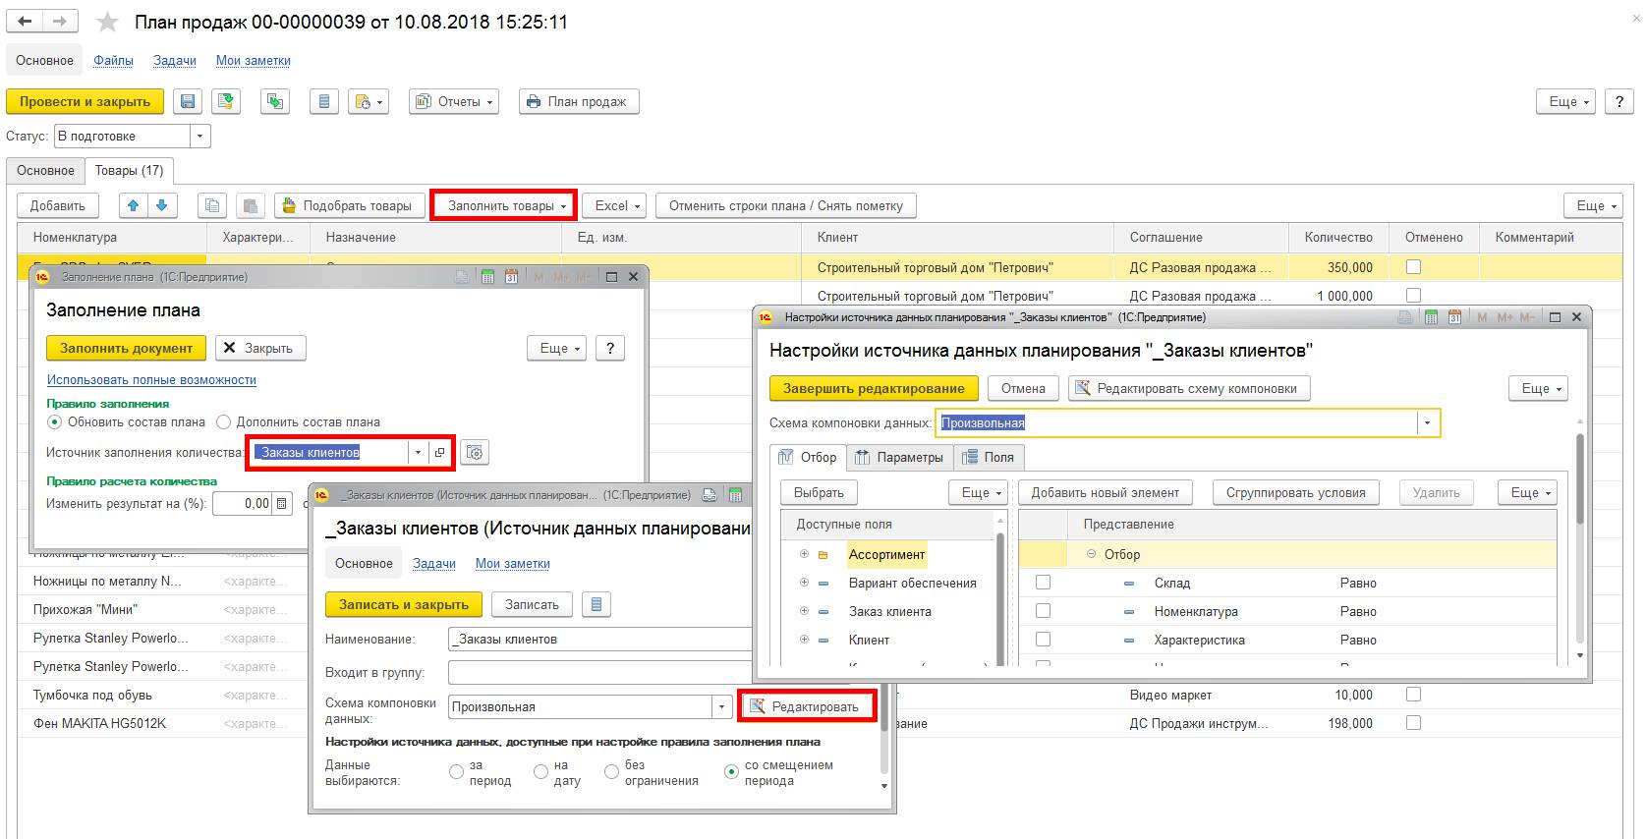
Task: Open the Excel dropdown menu
Action: coord(614,205)
